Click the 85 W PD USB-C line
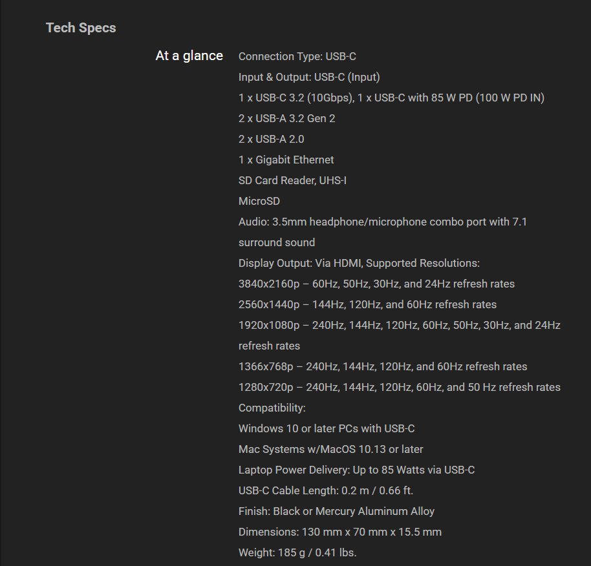591x566 pixels. [391, 98]
